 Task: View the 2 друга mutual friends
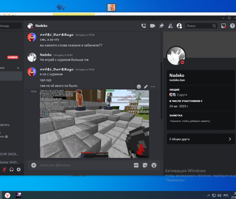point(178,95)
